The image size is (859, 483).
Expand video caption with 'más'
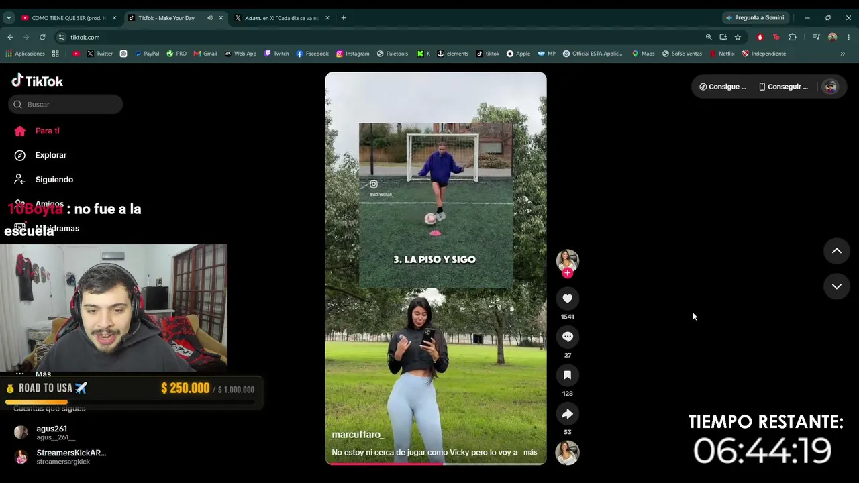pos(530,452)
